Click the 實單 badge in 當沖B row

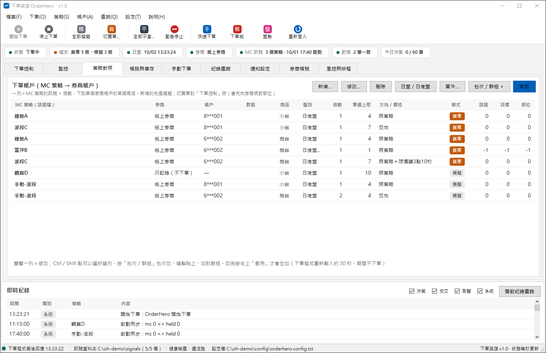[x=457, y=150]
